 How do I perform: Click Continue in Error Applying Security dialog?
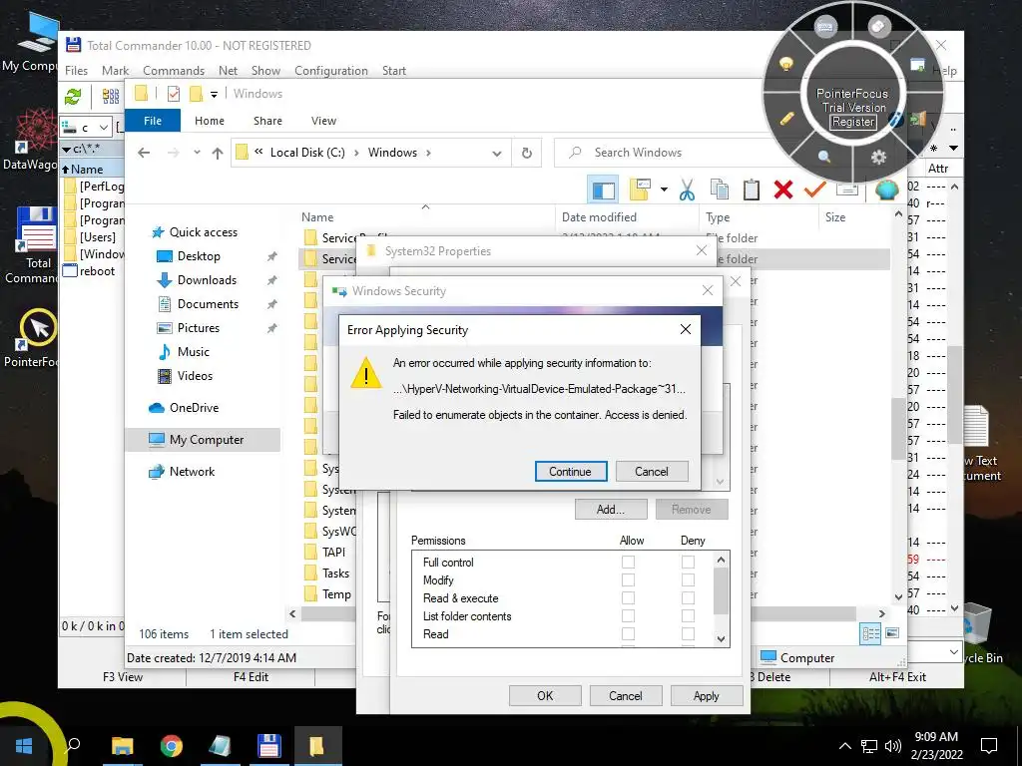[570, 472]
